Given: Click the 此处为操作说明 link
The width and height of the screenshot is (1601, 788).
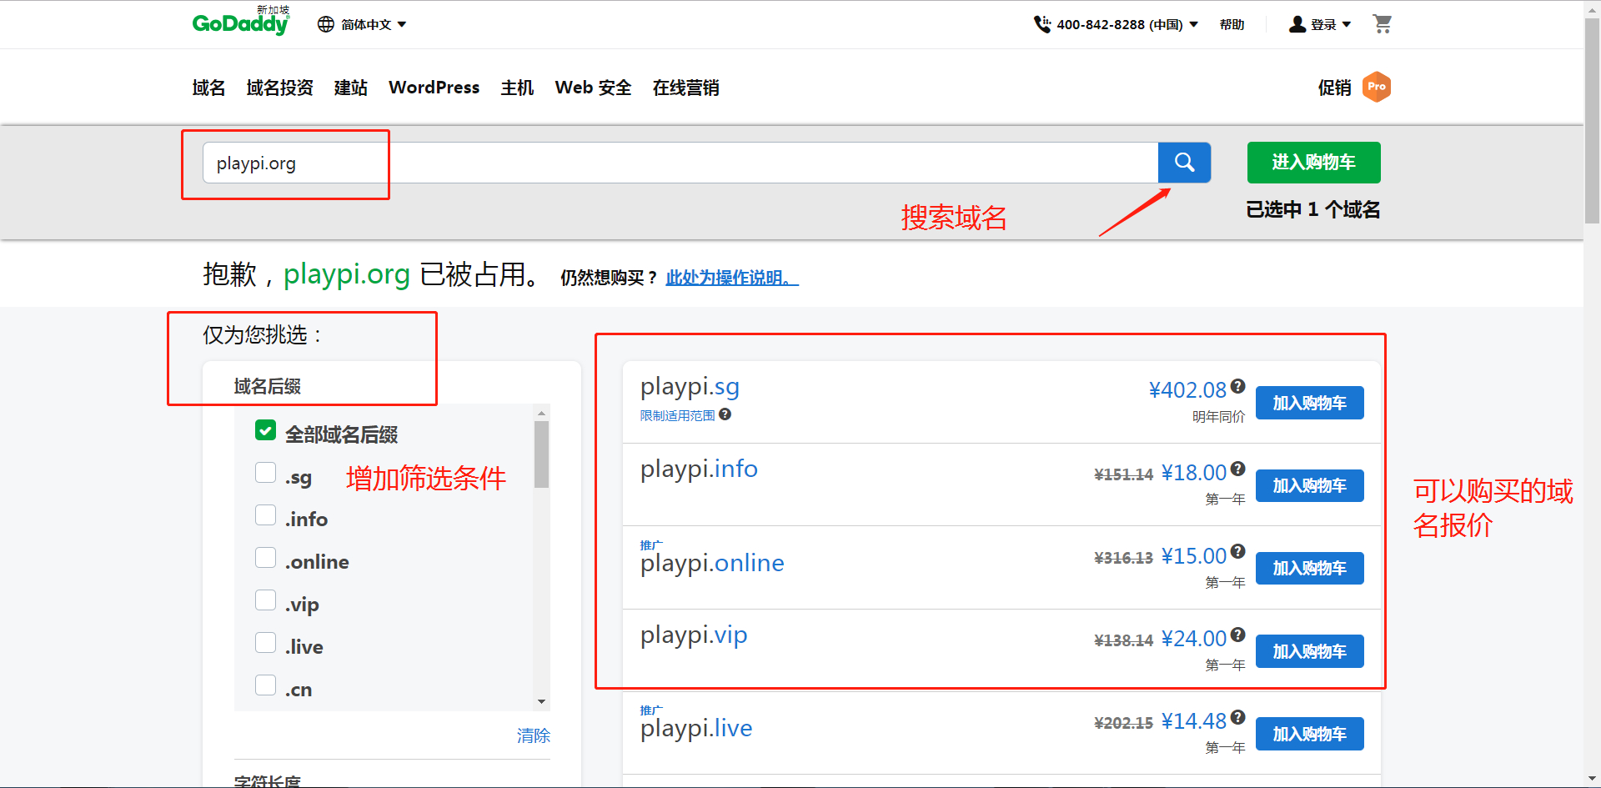Looking at the screenshot, I should (x=732, y=278).
